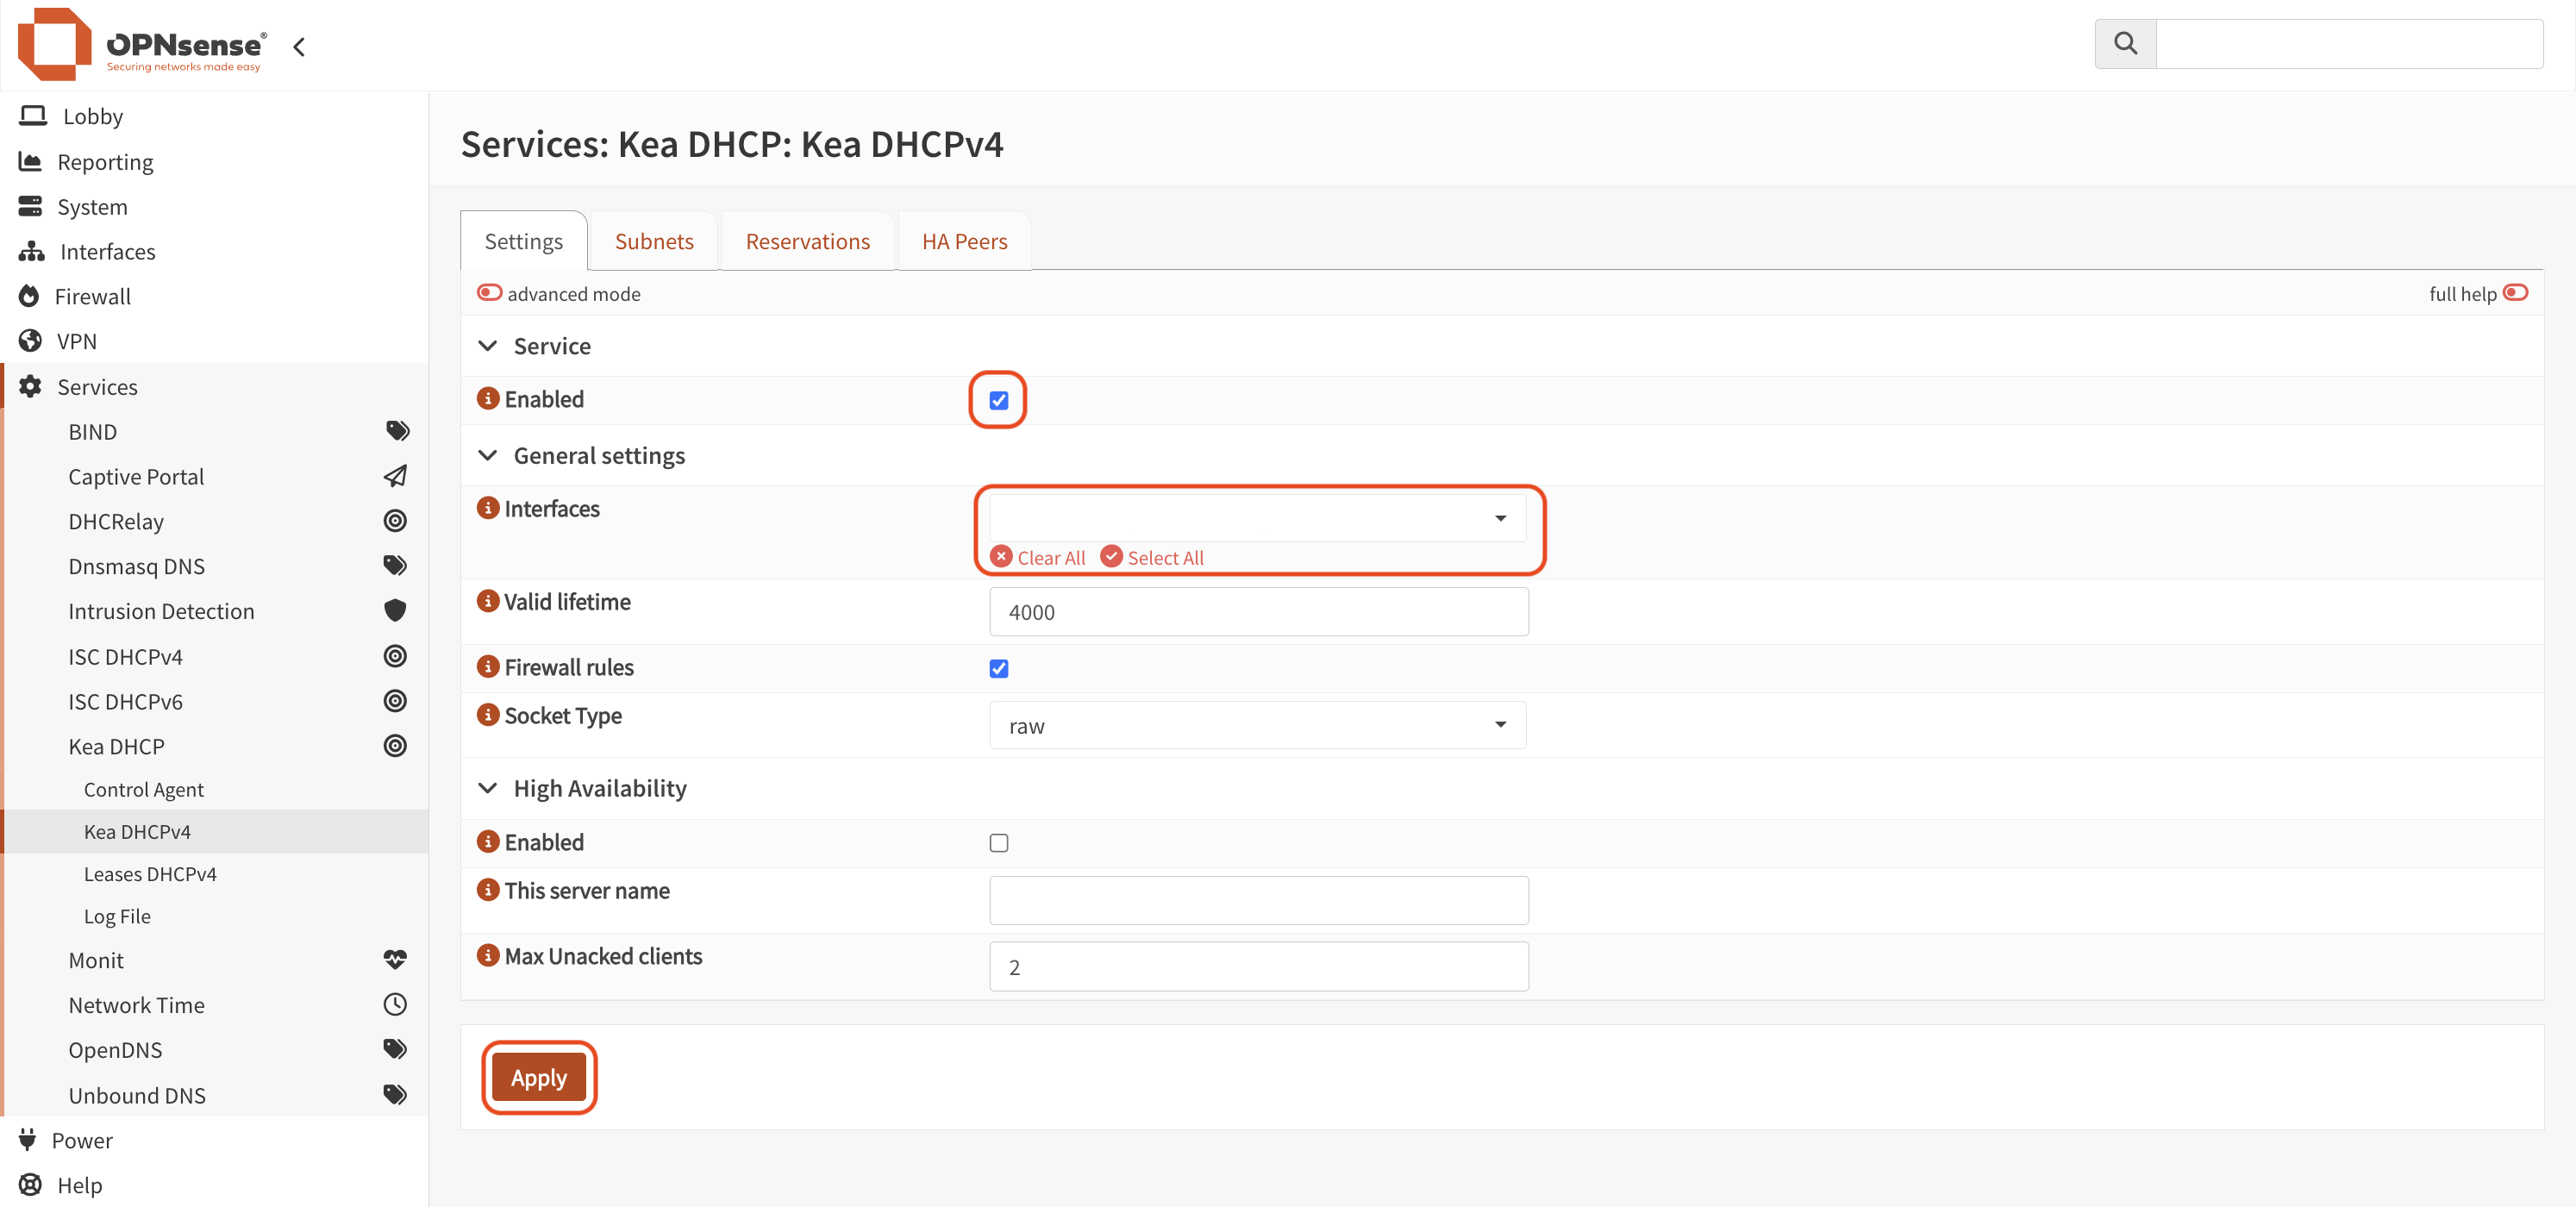Enable the High Availability checkbox
The width and height of the screenshot is (2576, 1207).
(x=998, y=843)
